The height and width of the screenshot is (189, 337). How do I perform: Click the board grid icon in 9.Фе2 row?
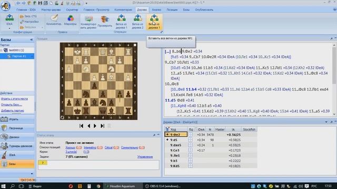(x=191, y=134)
